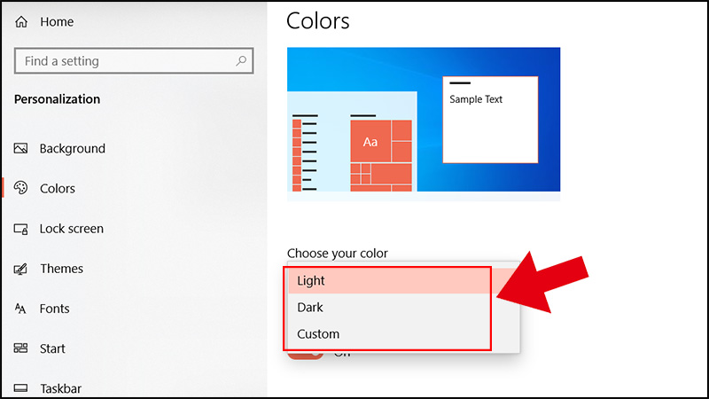
Task: Click the Themes icon
Action: click(21, 269)
